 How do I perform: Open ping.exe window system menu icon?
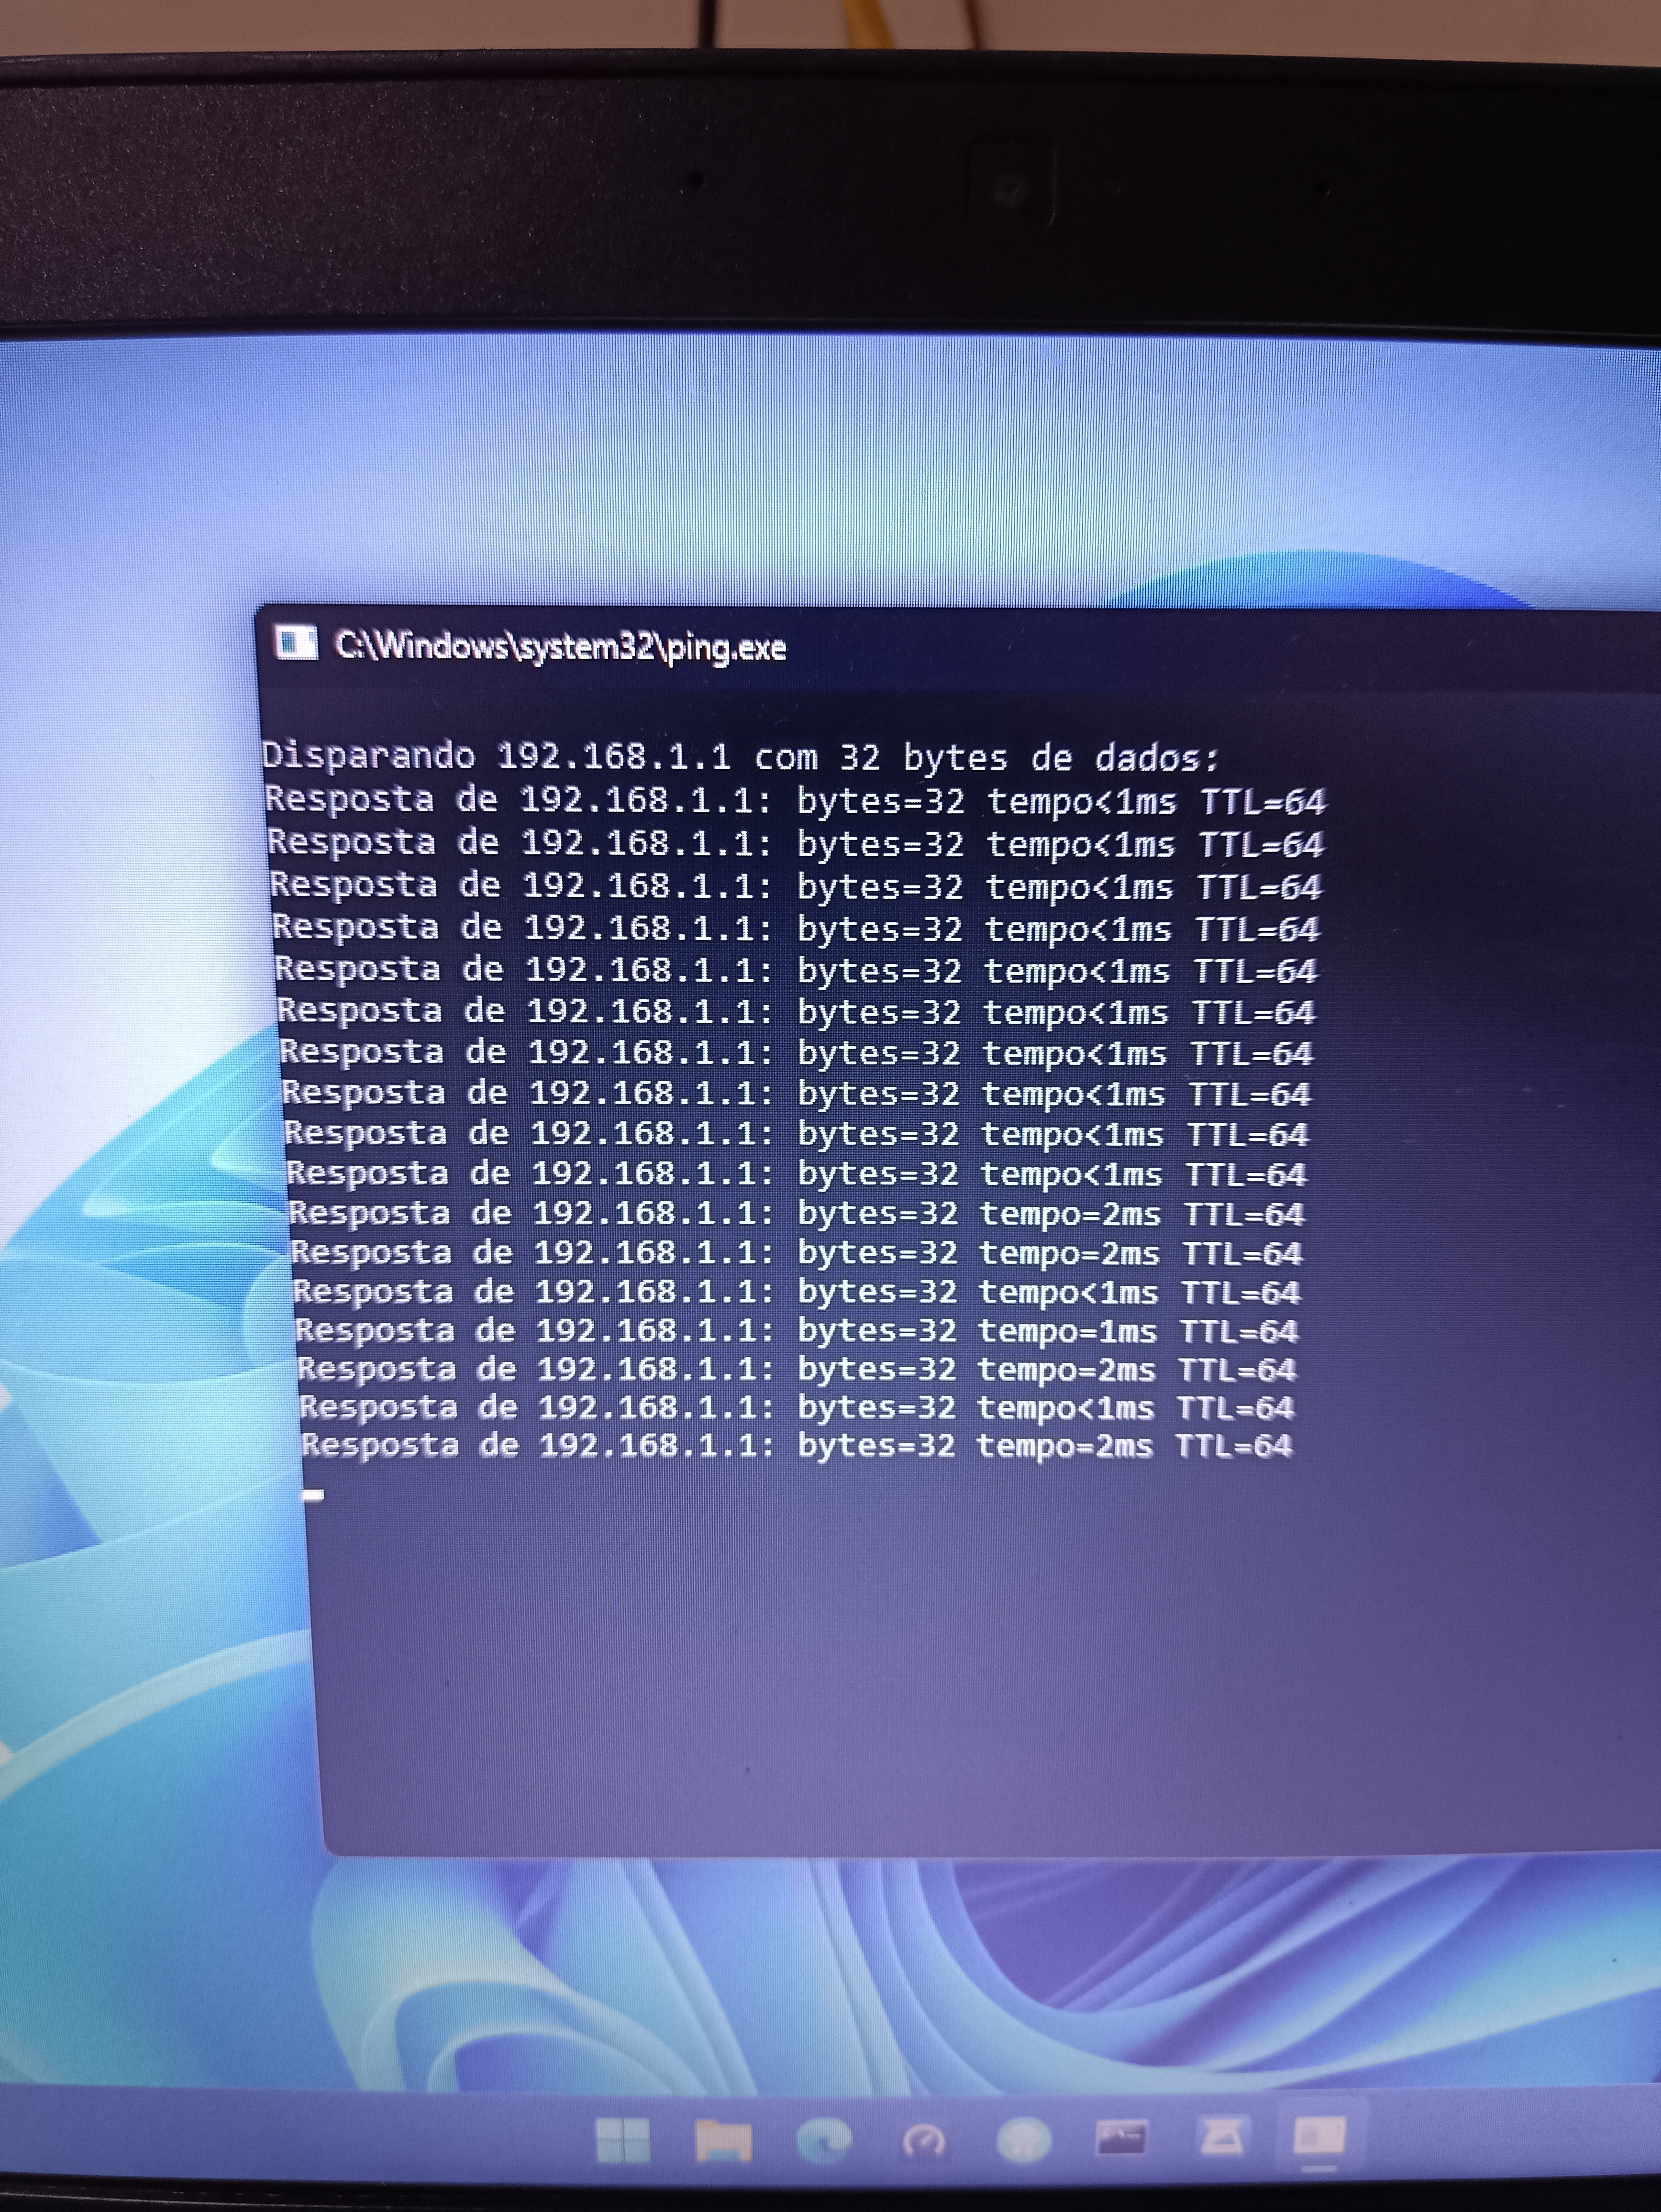296,643
